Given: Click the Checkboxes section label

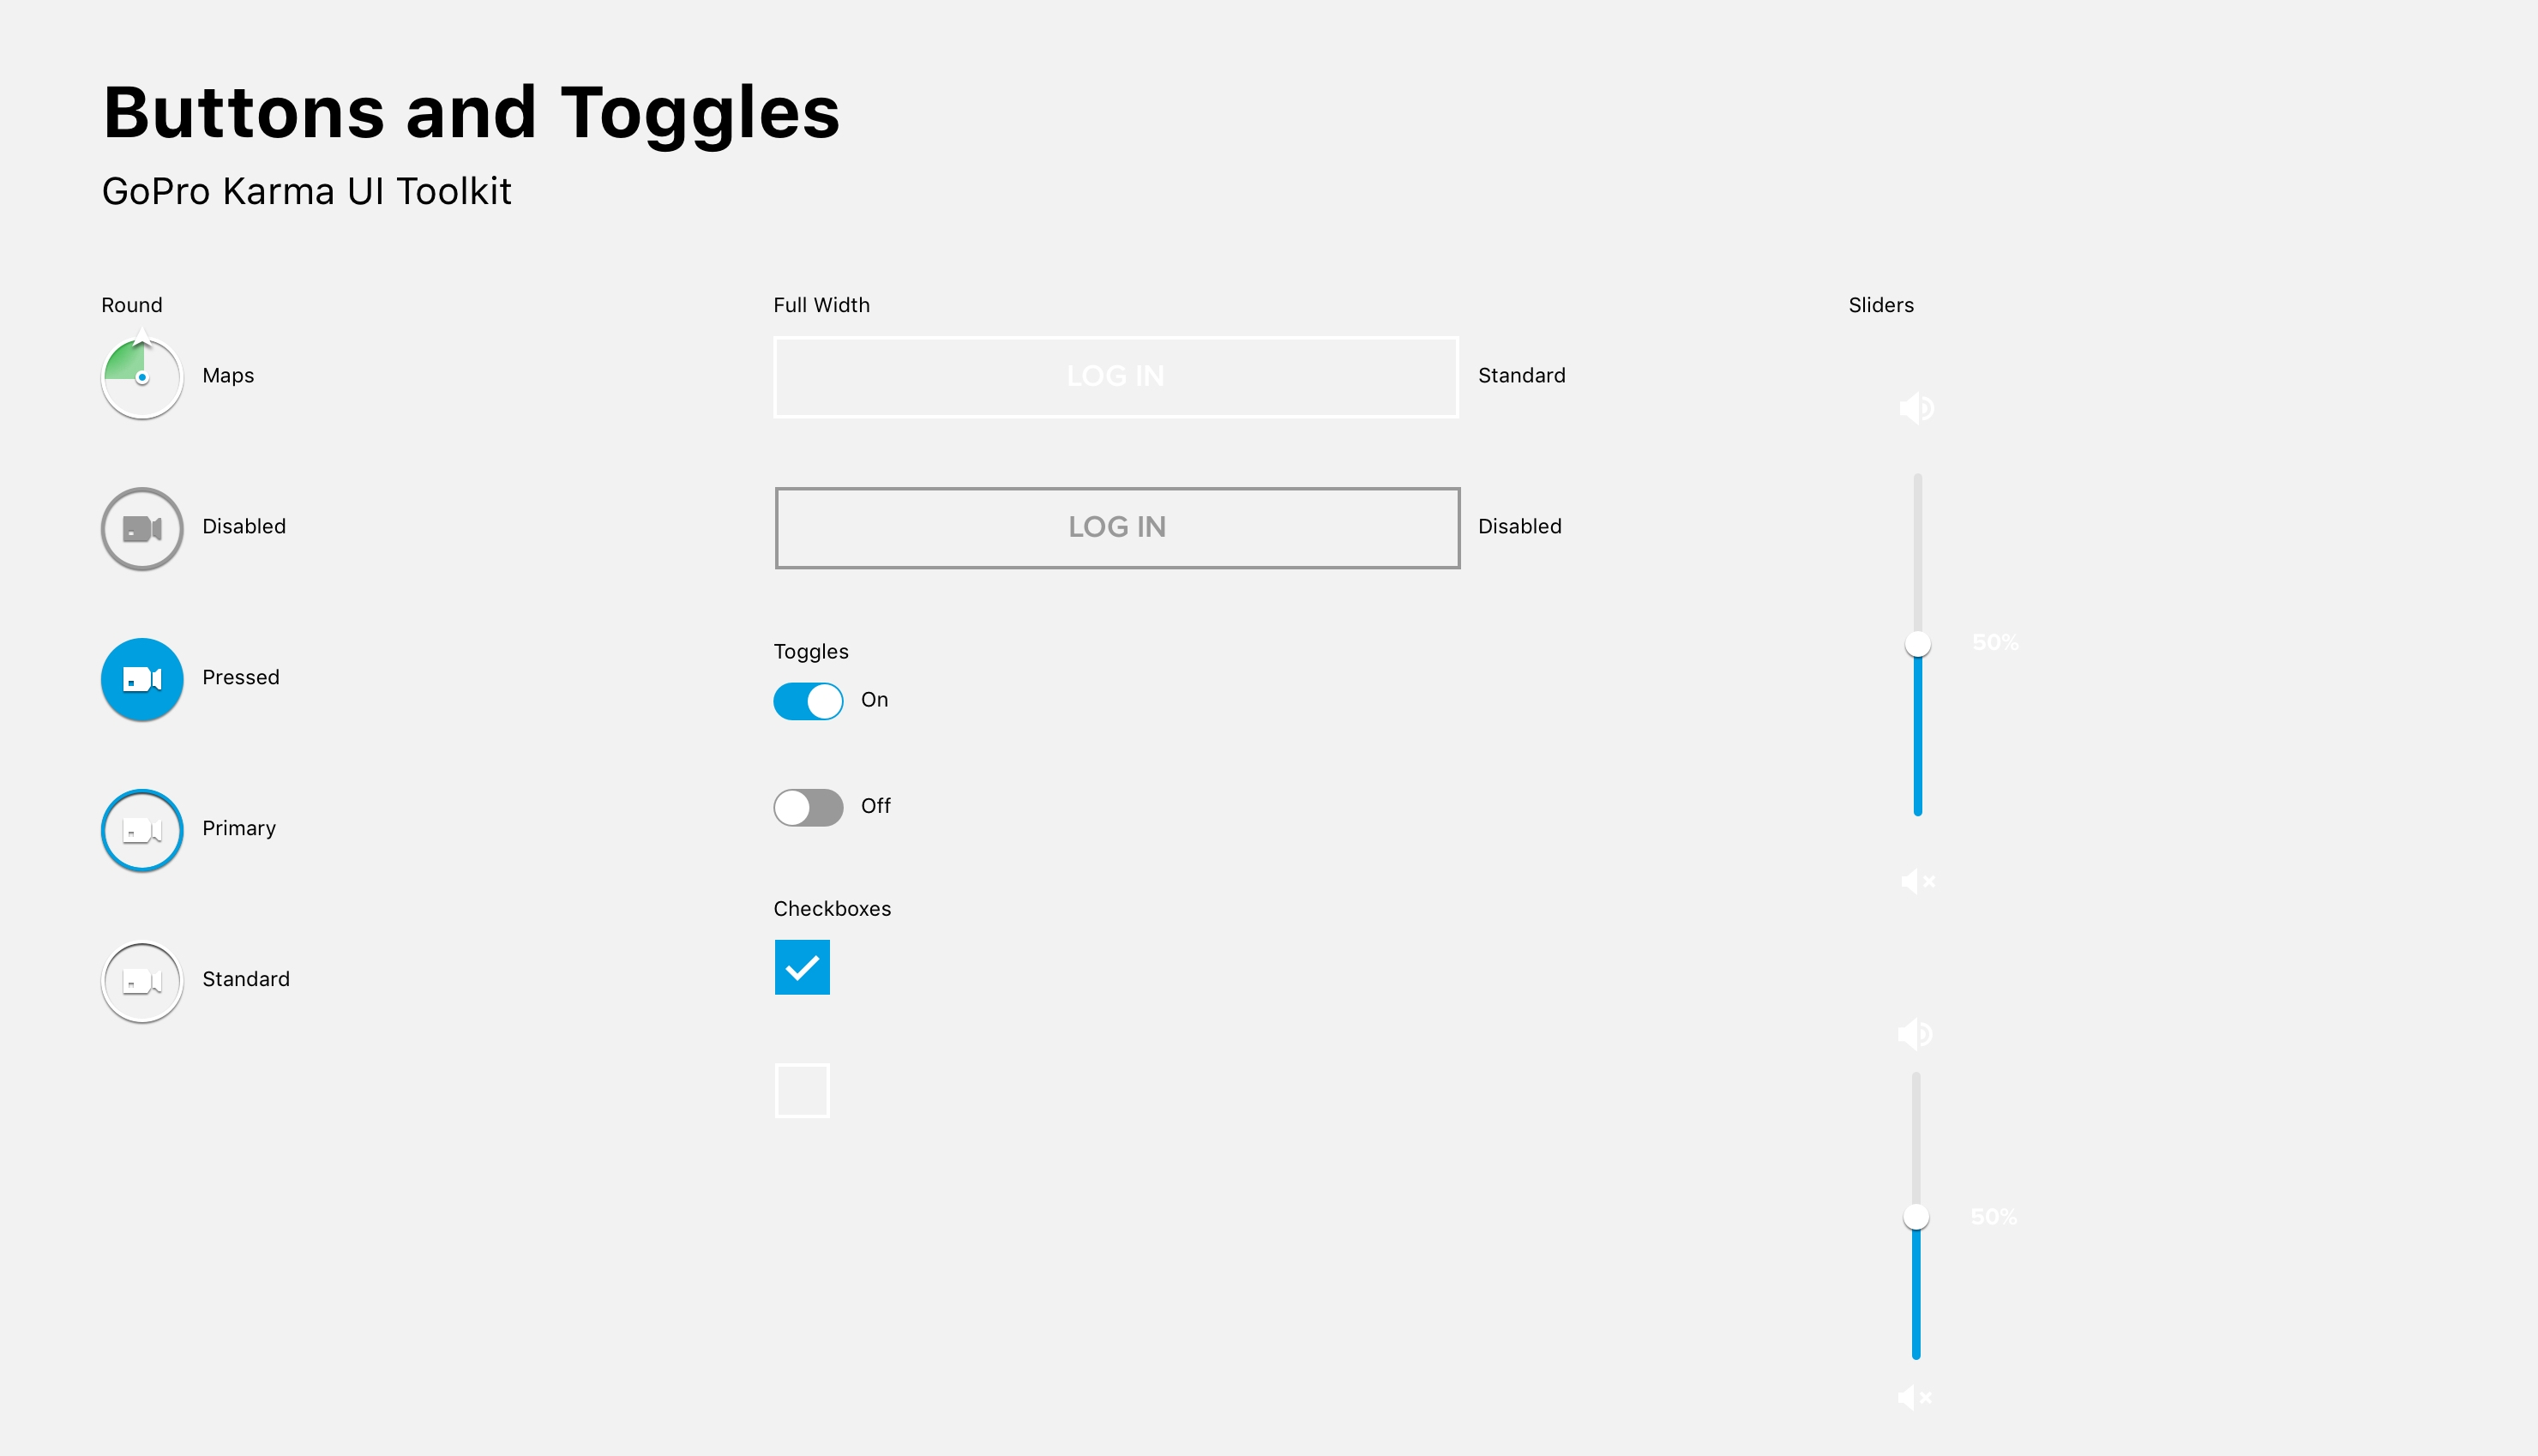Looking at the screenshot, I should [833, 906].
